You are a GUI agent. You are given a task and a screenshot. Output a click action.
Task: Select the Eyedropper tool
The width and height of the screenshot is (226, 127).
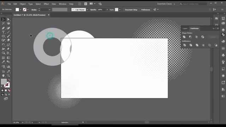3,62
